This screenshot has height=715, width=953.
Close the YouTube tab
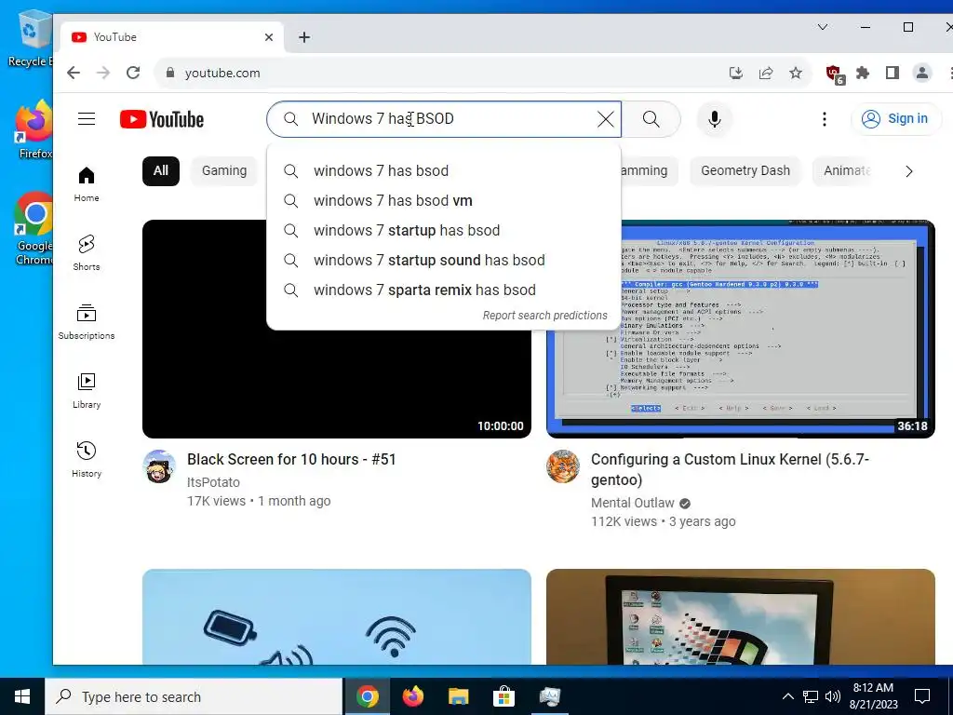tap(269, 37)
